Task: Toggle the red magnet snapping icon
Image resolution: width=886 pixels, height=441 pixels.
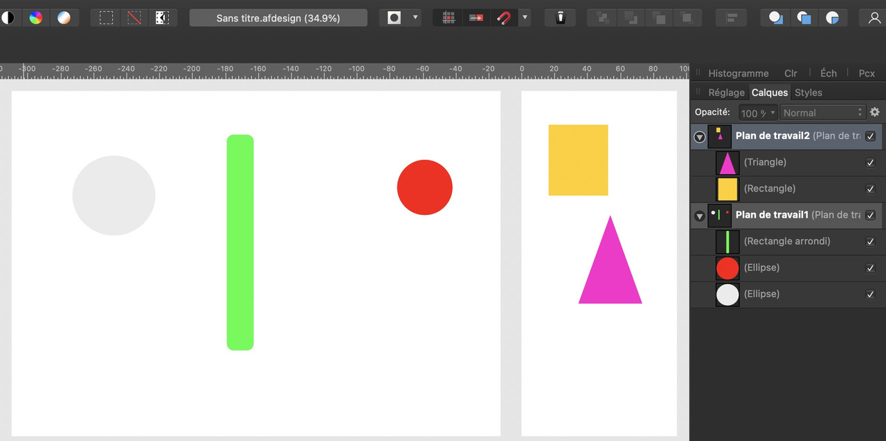Action: point(504,18)
